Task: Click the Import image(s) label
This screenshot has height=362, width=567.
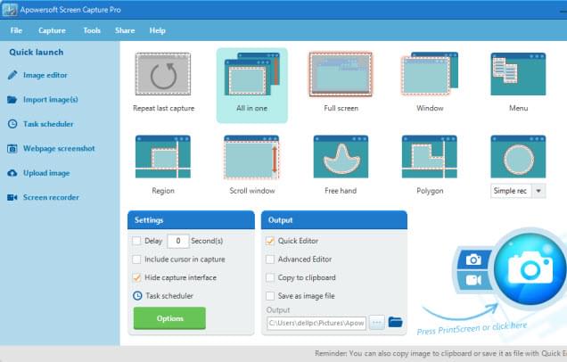Action: coord(51,100)
